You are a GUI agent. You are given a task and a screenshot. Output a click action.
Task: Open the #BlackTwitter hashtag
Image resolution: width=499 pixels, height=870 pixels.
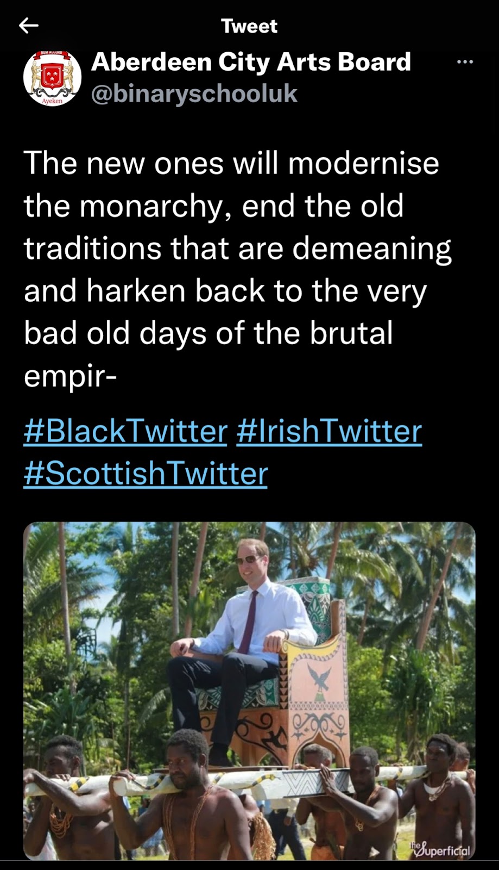click(125, 431)
